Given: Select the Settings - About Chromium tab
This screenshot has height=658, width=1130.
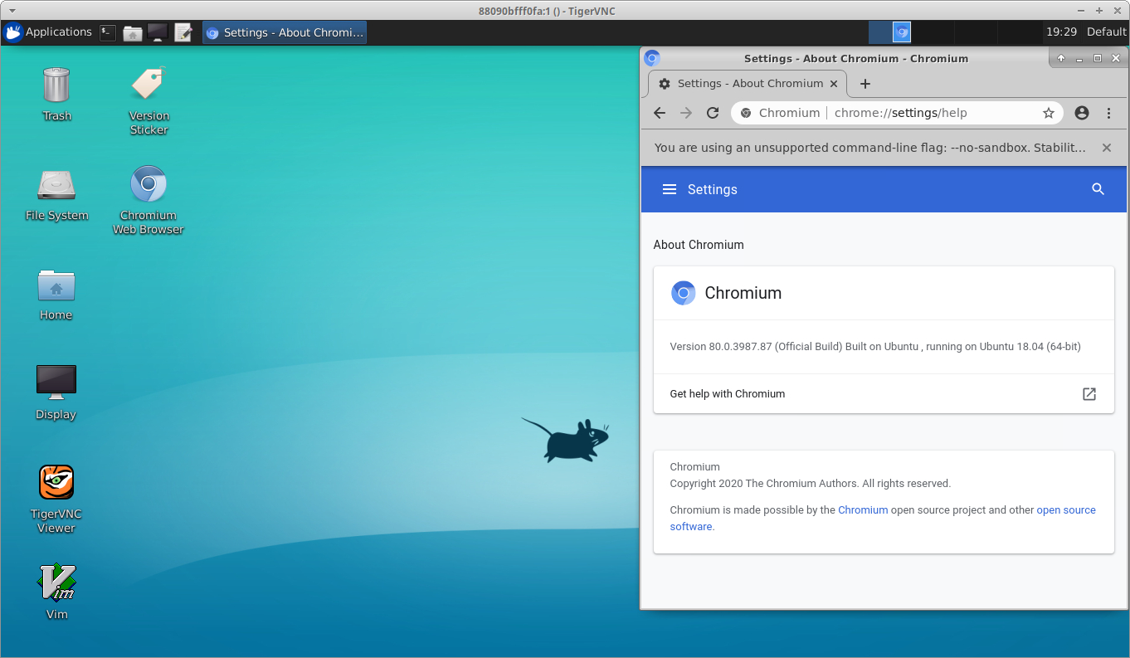Looking at the screenshot, I should tap(747, 84).
